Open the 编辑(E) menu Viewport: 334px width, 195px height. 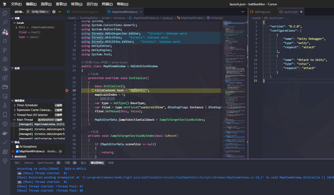coord(31,4)
